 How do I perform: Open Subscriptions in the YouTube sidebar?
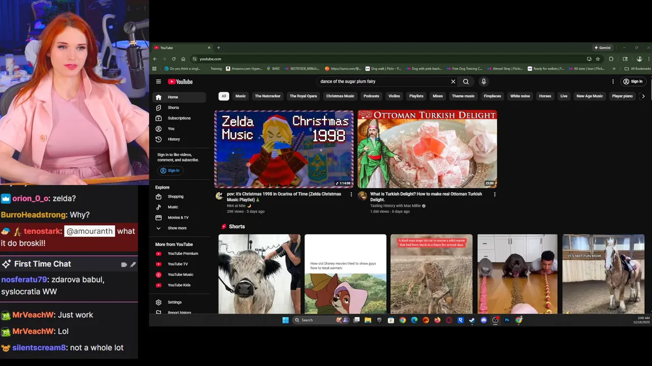[x=179, y=118]
